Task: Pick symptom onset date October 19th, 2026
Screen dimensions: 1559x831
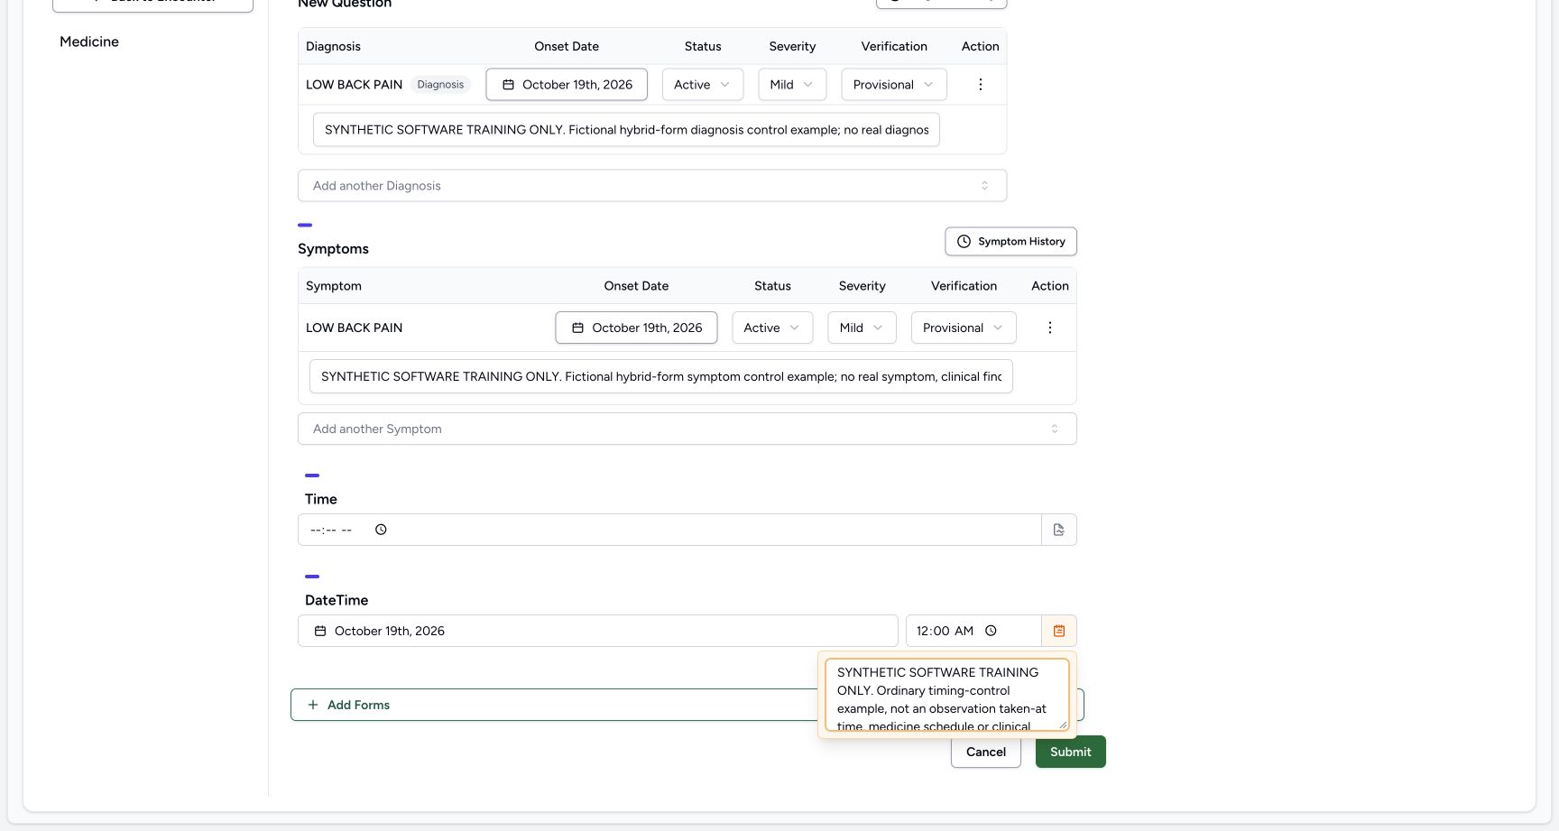Action: pyautogui.click(x=636, y=328)
